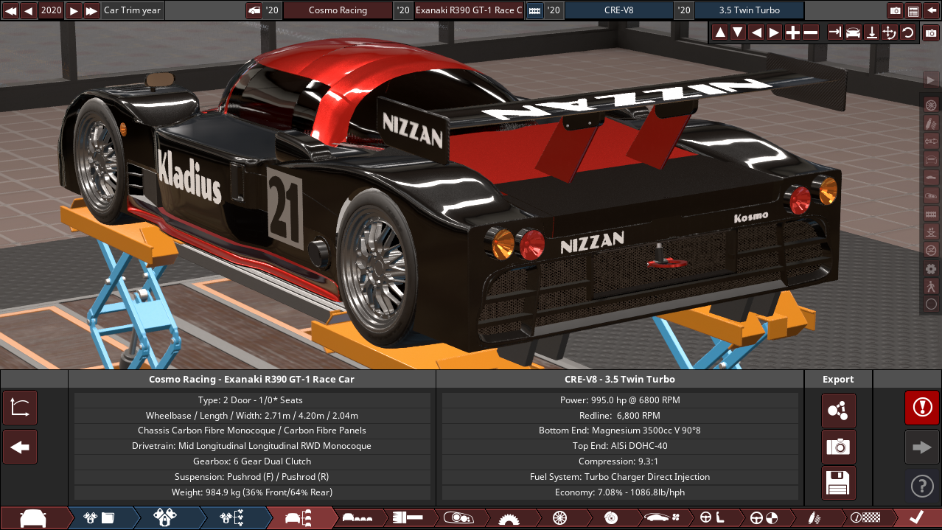Open the list view icon in top bar
The height and width of the screenshot is (530, 942).
[x=913, y=10]
